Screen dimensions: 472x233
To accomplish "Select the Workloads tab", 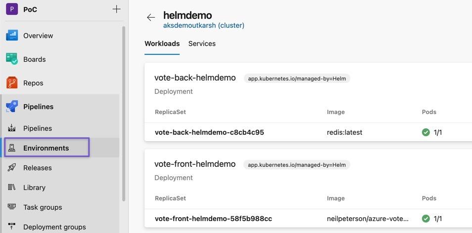I will pos(162,43).
